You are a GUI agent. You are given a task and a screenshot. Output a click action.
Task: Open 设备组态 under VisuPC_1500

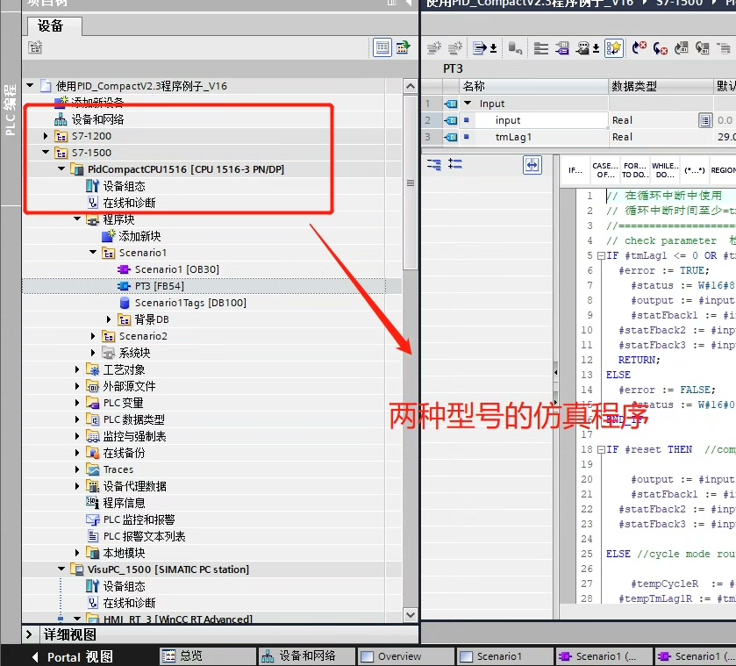(124, 586)
